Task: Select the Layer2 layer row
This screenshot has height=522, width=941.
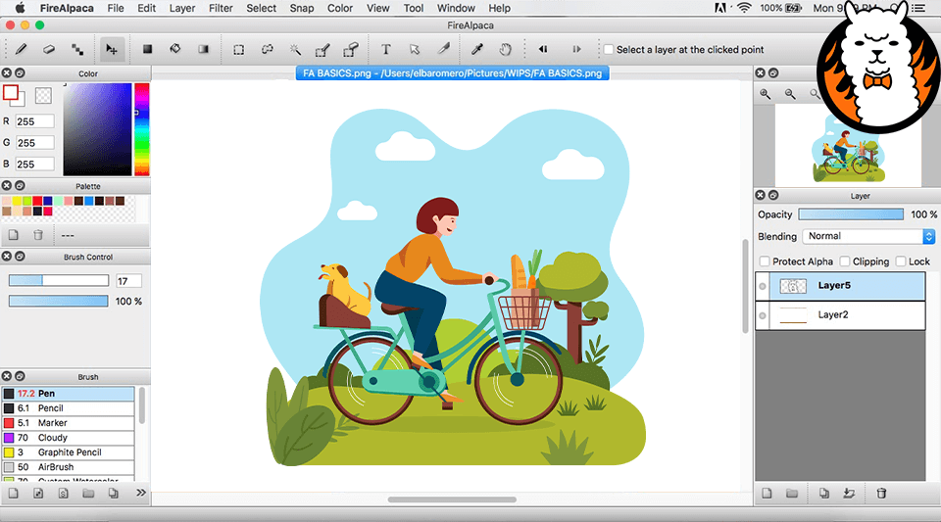Action: point(840,315)
